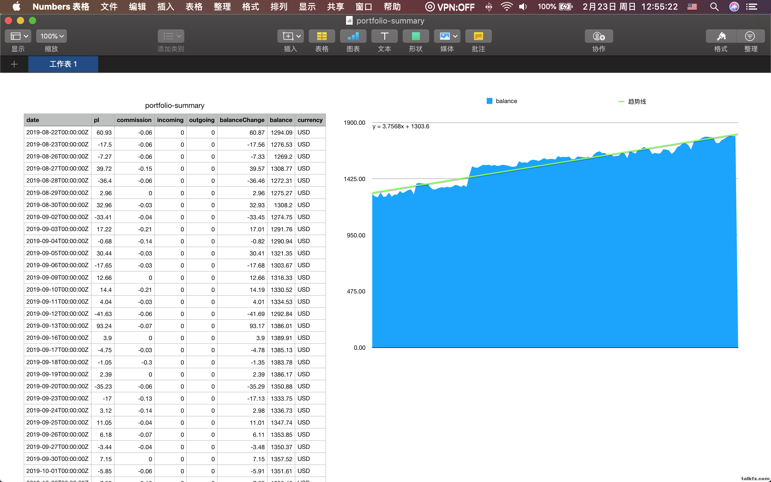
Task: Open the 表格 (Table) menu in menu bar
Action: [194, 6]
